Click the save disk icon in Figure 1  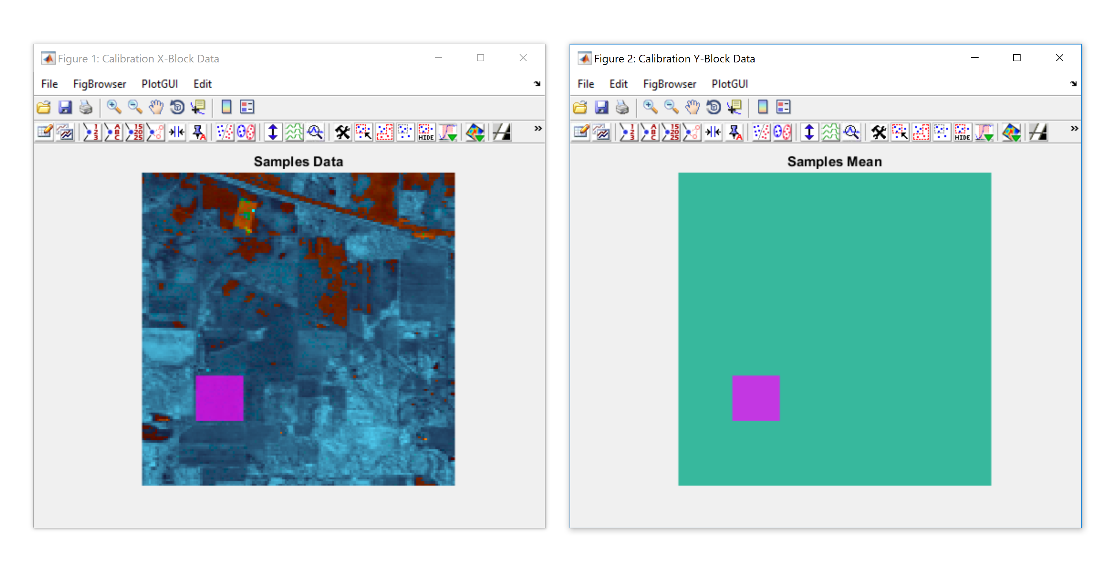click(x=65, y=107)
